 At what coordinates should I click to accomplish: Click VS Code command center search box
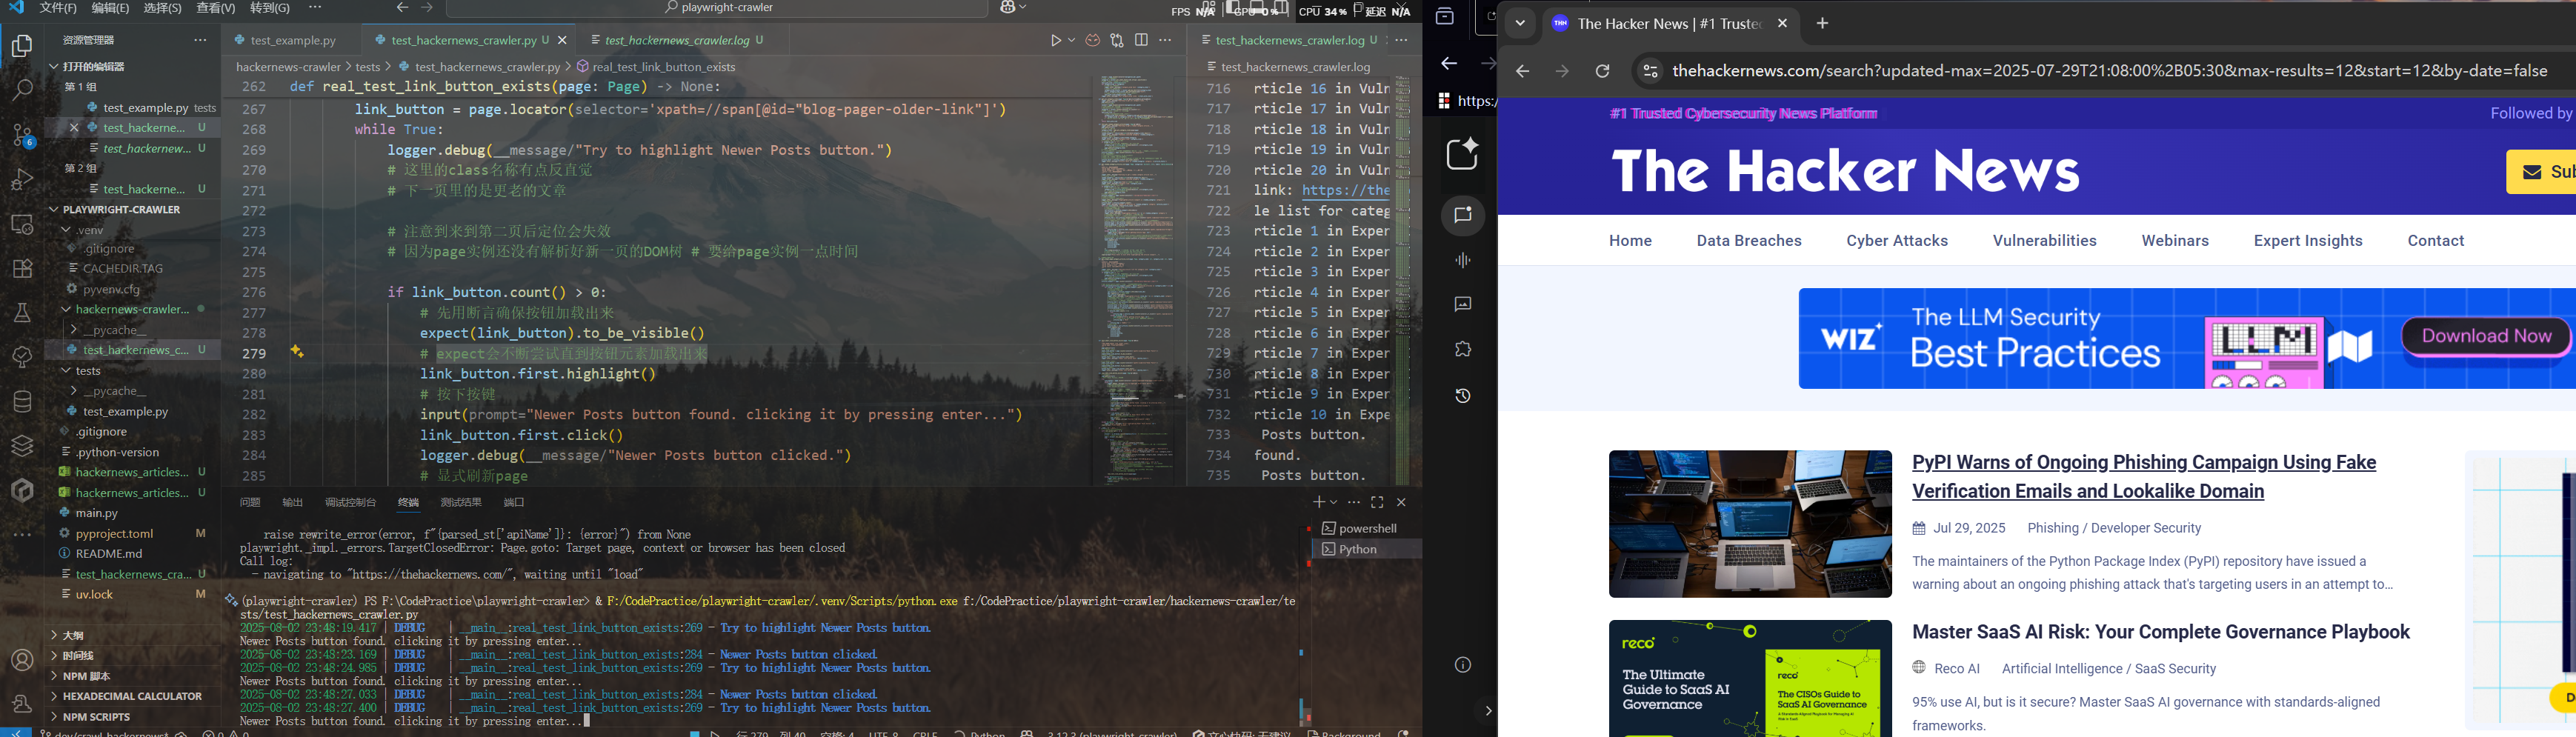click(717, 8)
